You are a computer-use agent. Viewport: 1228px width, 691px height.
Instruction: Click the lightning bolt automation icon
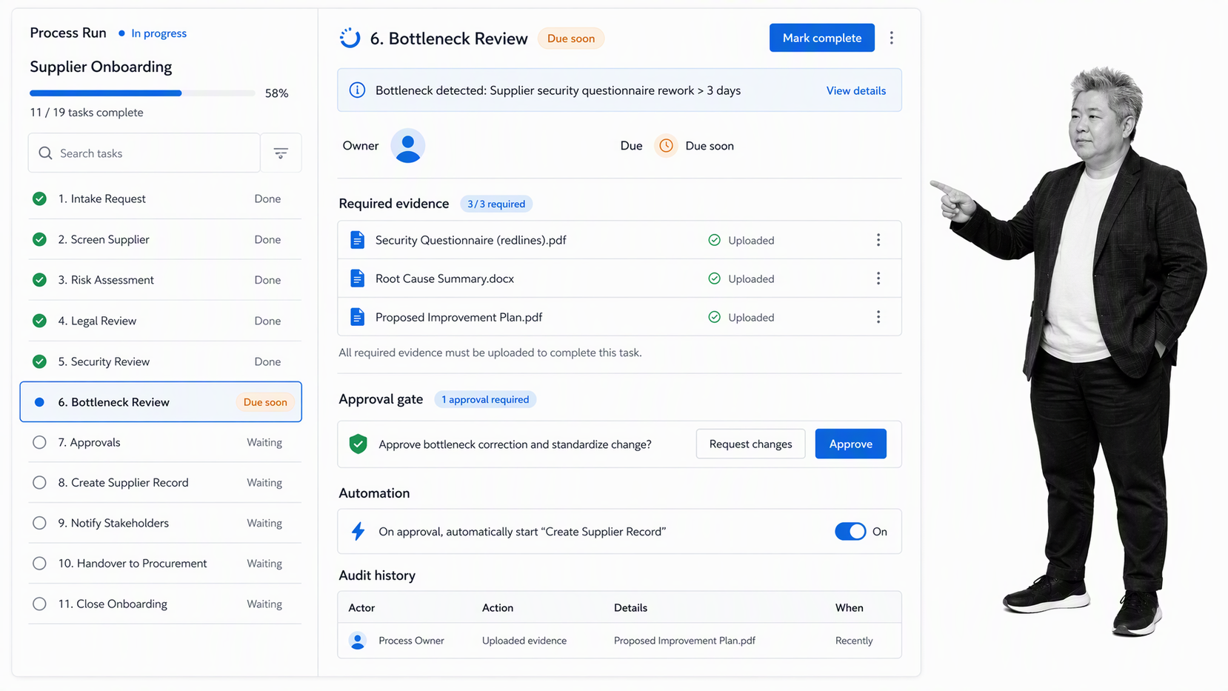click(x=358, y=531)
